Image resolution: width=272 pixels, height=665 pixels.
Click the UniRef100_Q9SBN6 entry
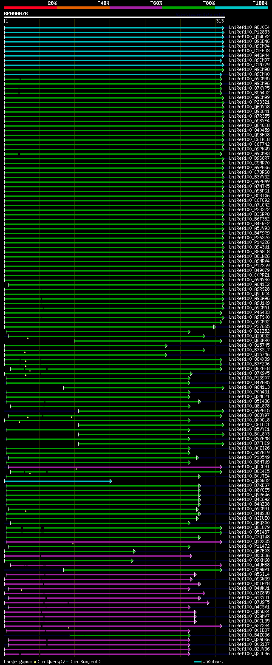pyautogui.click(x=249, y=42)
